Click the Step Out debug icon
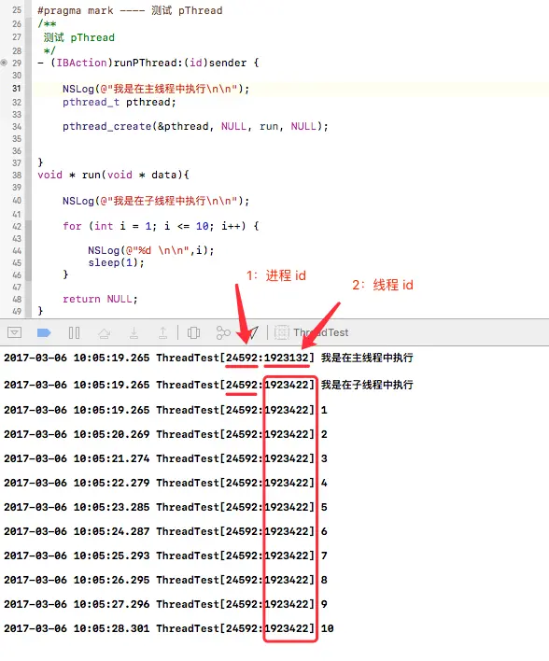This screenshot has height=661, width=549. [162, 333]
